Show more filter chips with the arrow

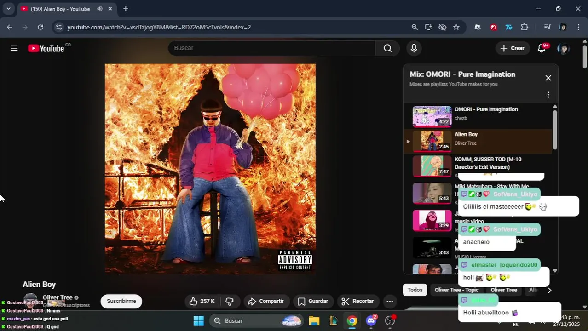(x=549, y=290)
